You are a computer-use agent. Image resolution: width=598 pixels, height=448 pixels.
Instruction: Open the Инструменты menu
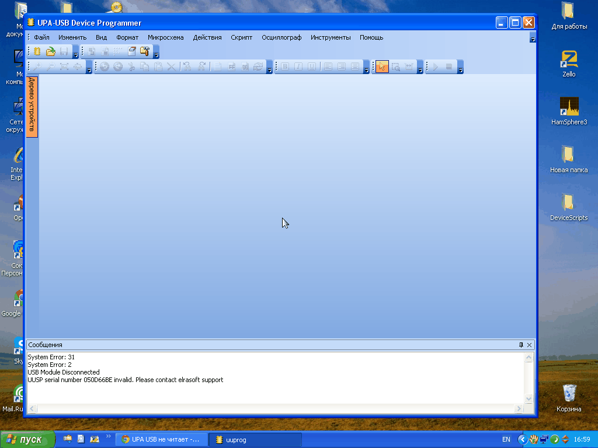(x=331, y=37)
